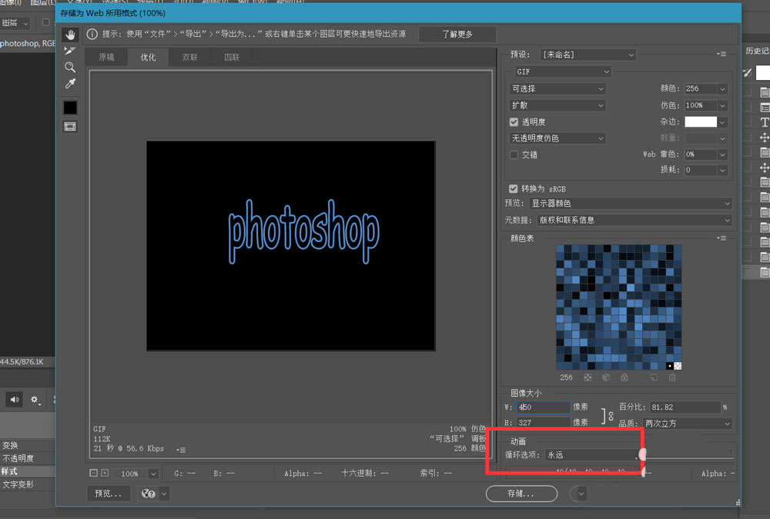This screenshot has height=519, width=770.
Task: Click the 存储... button
Action: 521,494
